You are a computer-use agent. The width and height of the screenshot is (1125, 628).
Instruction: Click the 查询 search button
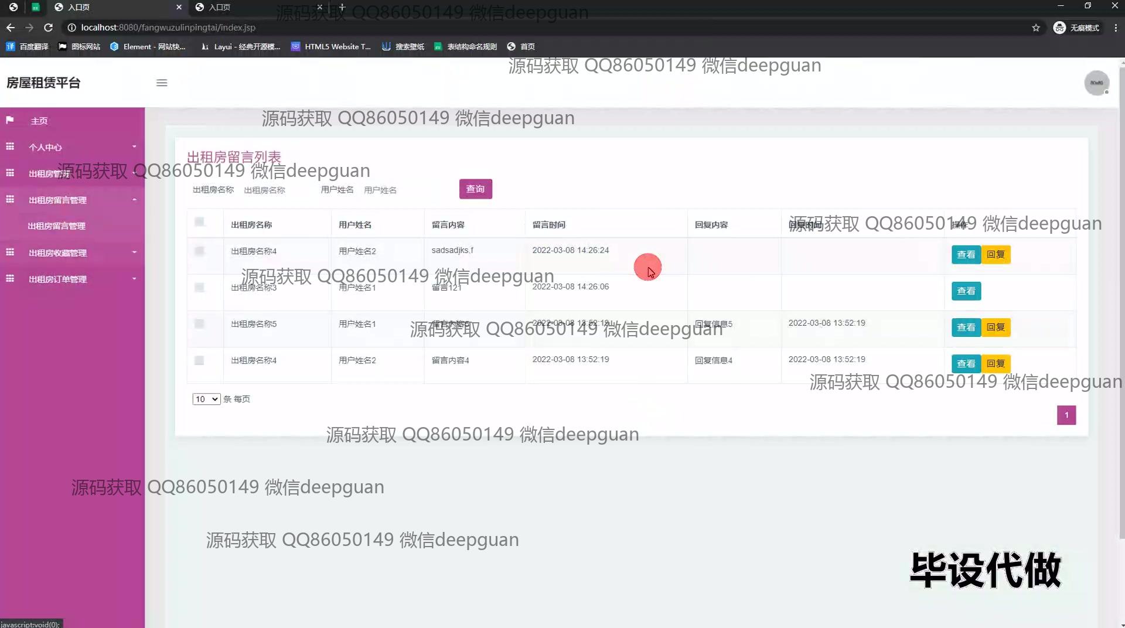click(x=475, y=189)
